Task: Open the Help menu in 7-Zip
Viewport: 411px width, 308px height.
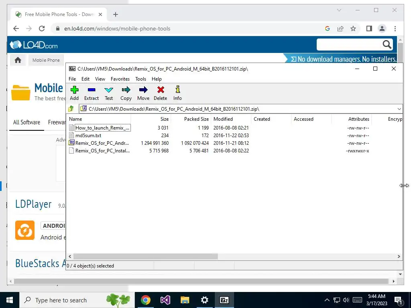Action: [157, 79]
